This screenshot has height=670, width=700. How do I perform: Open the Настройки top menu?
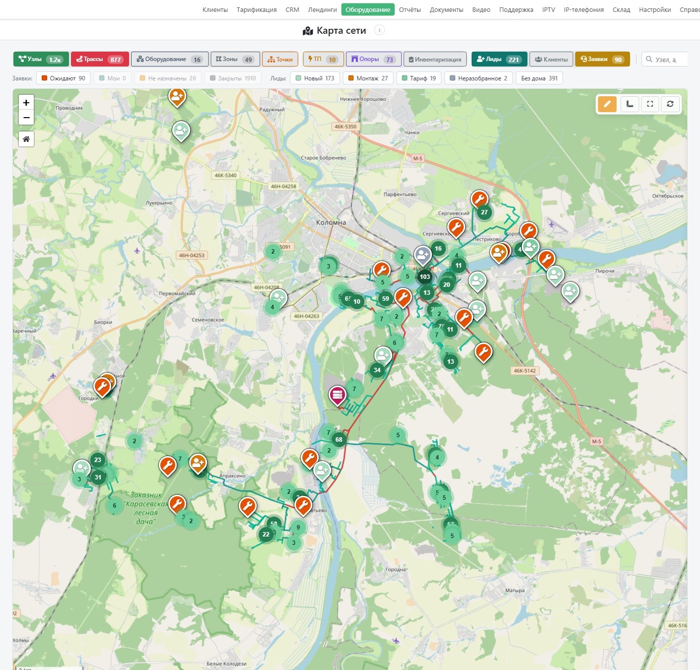[655, 9]
